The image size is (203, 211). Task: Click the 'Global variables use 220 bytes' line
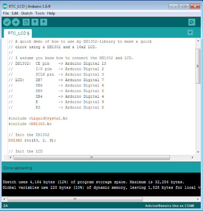[x=101, y=188]
